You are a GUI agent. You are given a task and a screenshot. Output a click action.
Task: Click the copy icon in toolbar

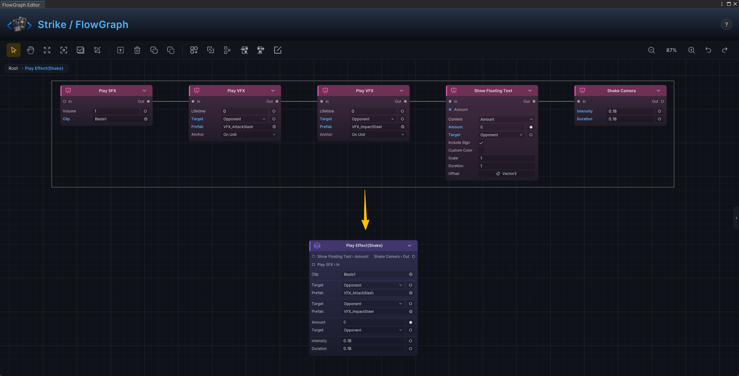pyautogui.click(x=154, y=50)
